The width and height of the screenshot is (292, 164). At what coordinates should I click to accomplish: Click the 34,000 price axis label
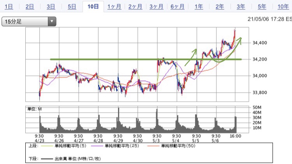coord(260,76)
